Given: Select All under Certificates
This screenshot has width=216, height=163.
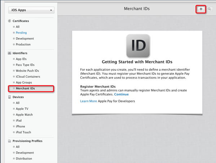Looking at the screenshot, I should (x=18, y=27).
